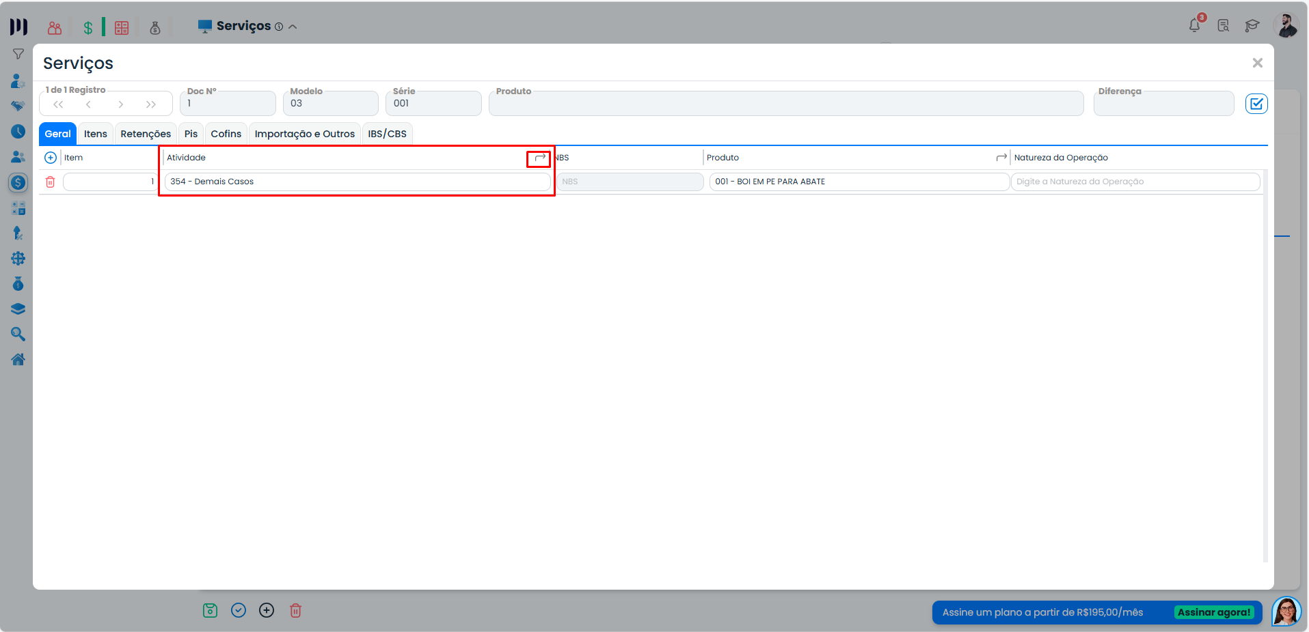1309x632 pixels.
Task: Click the filter funnel icon in sidebar
Action: click(x=18, y=54)
